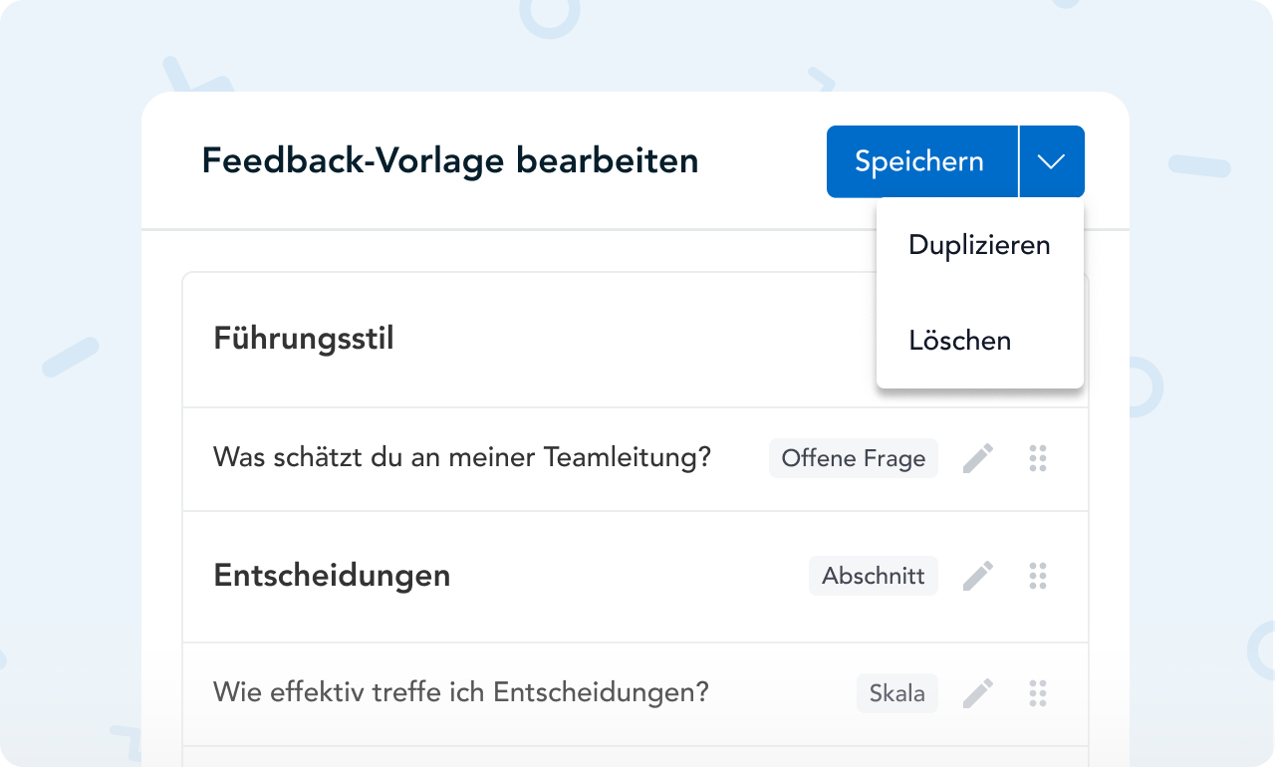Click the Abschnitt type badge
This screenshot has width=1275, height=767.
874,576
